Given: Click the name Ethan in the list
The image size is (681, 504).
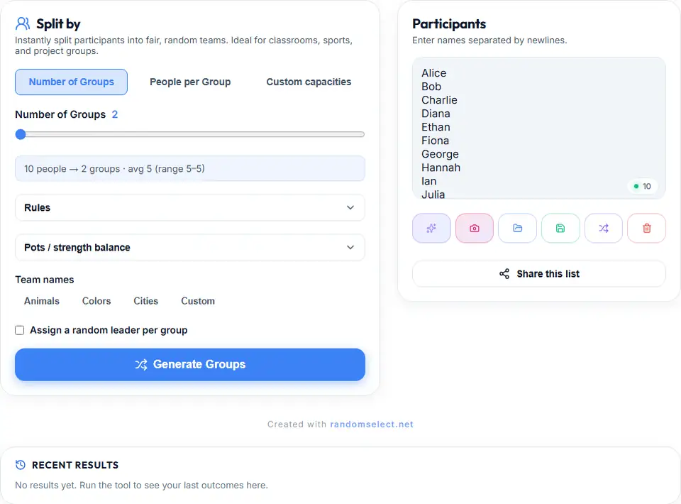Looking at the screenshot, I should tap(436, 127).
